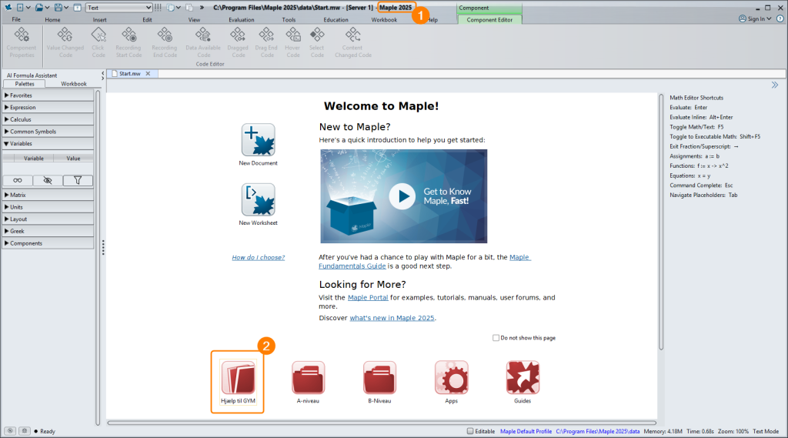
Task: Click the 'How do I choose?' link
Action: coord(259,257)
